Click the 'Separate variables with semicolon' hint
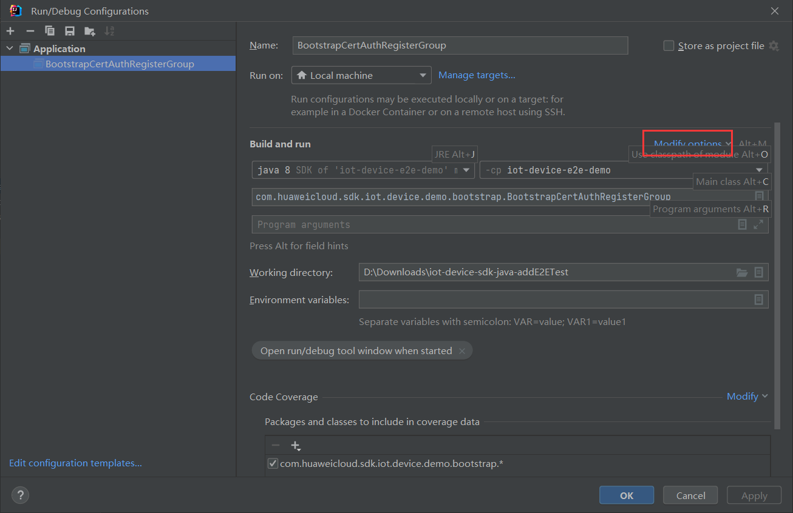Screen dimensions: 793x513 [x=492, y=322]
